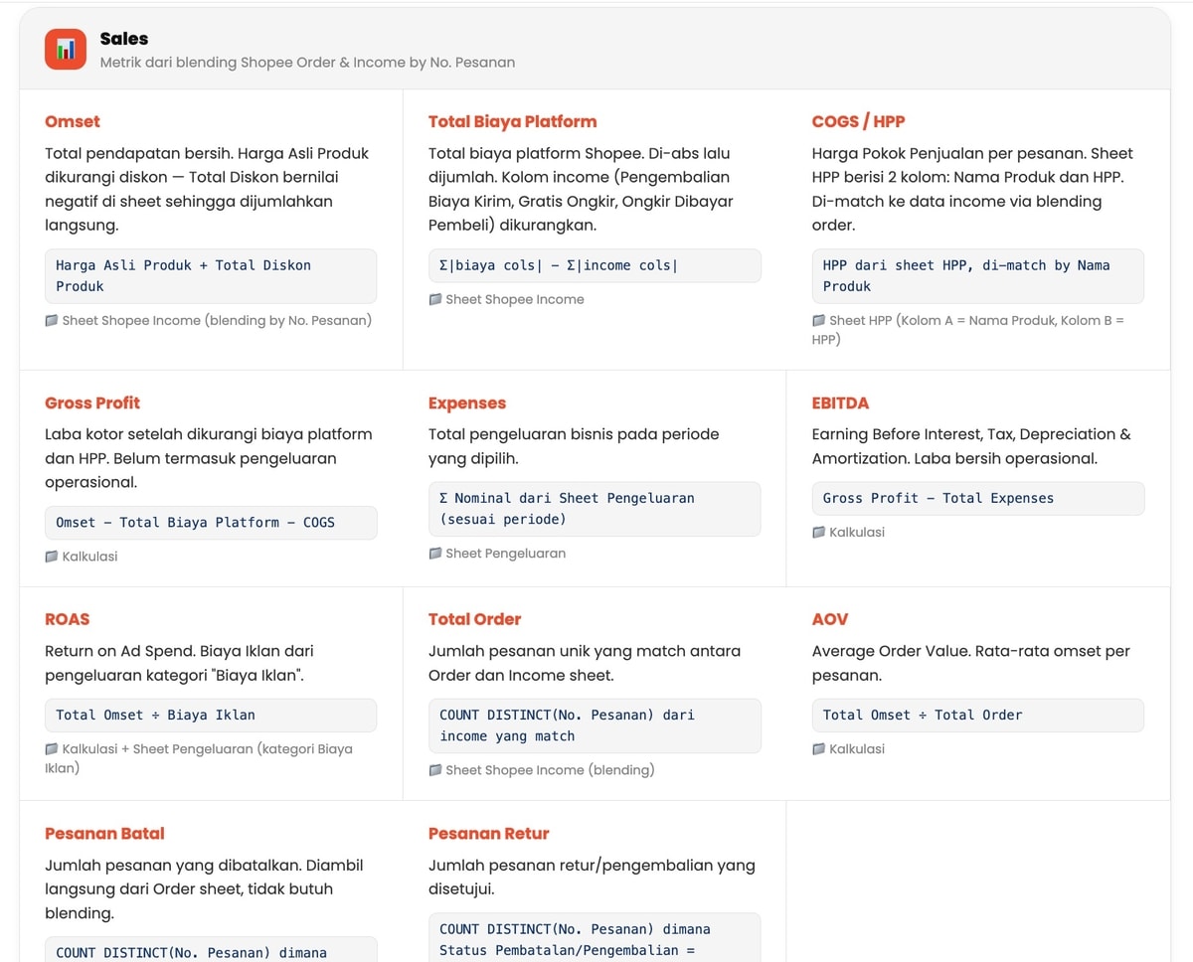1193x962 pixels.
Task: Click folder icon next to Kalkulasi under AOV
Action: pyautogui.click(x=819, y=749)
